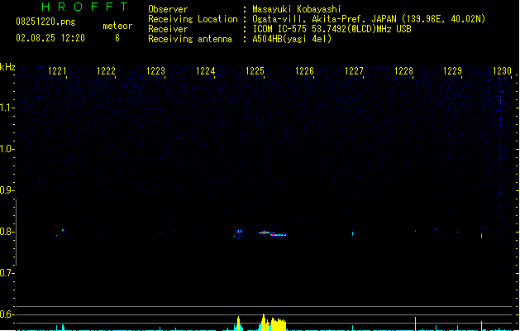520x331 pixels.
Task: Select the ICOM IC-575 53.7492 MHz USB text
Action: [x=332, y=29]
